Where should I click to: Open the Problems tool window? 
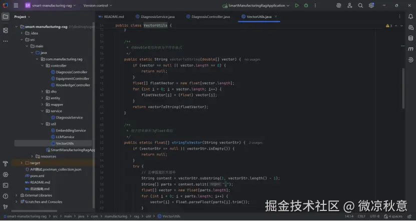6,196
